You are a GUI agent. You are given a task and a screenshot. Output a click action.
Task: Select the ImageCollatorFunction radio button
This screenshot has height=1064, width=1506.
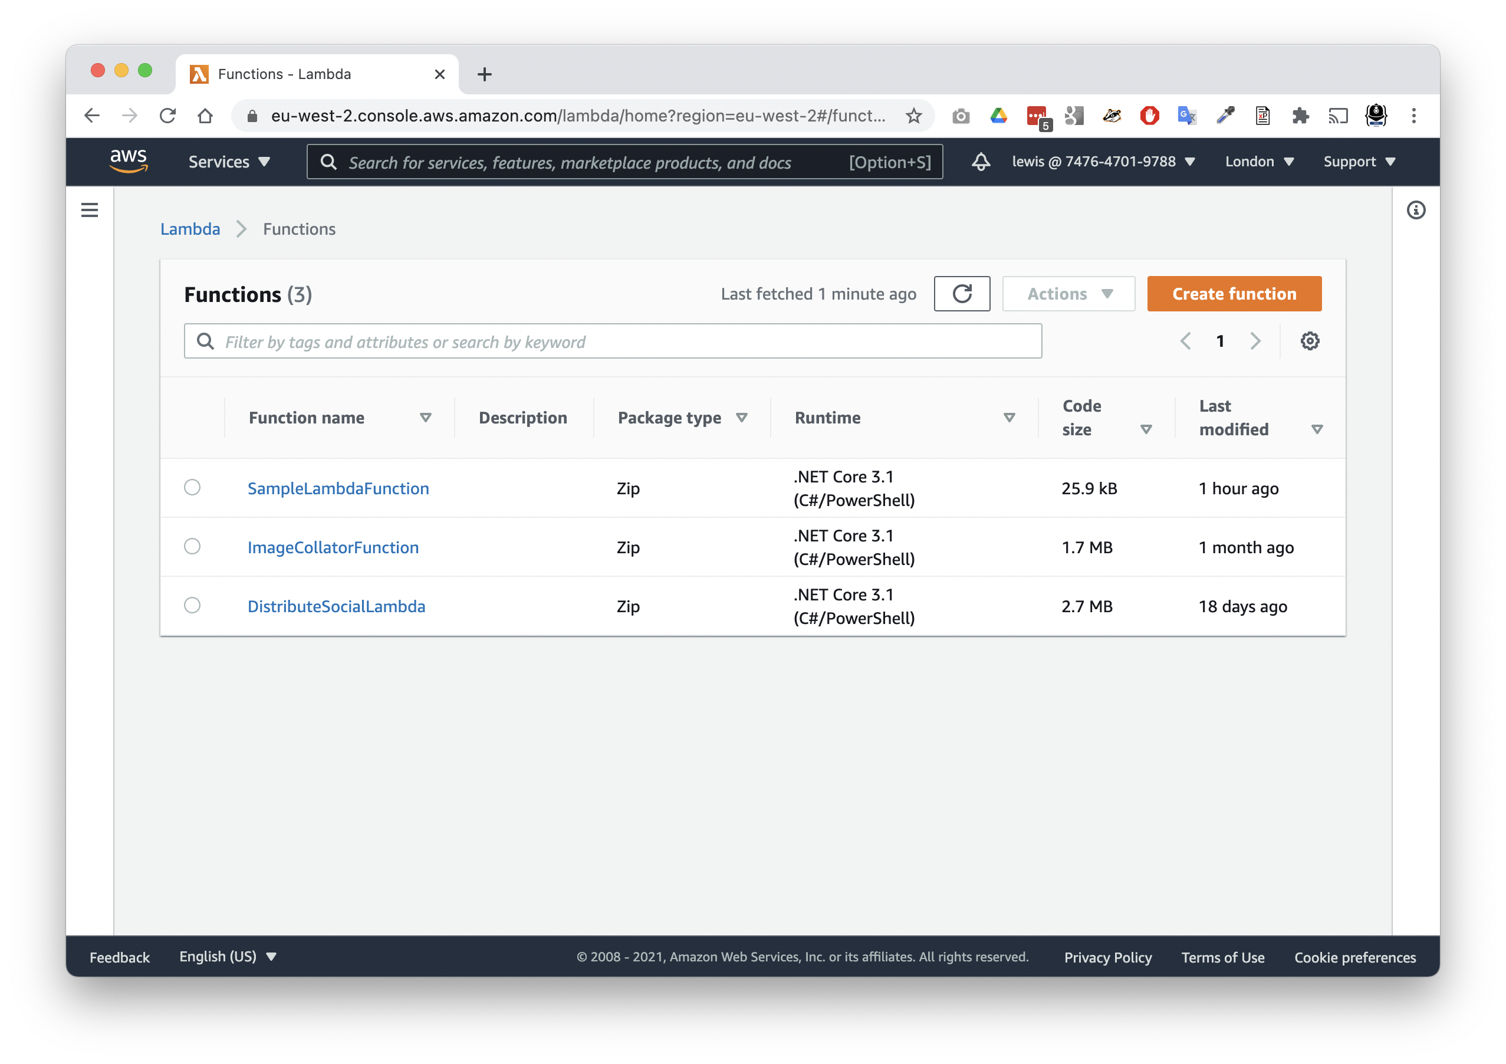(192, 546)
